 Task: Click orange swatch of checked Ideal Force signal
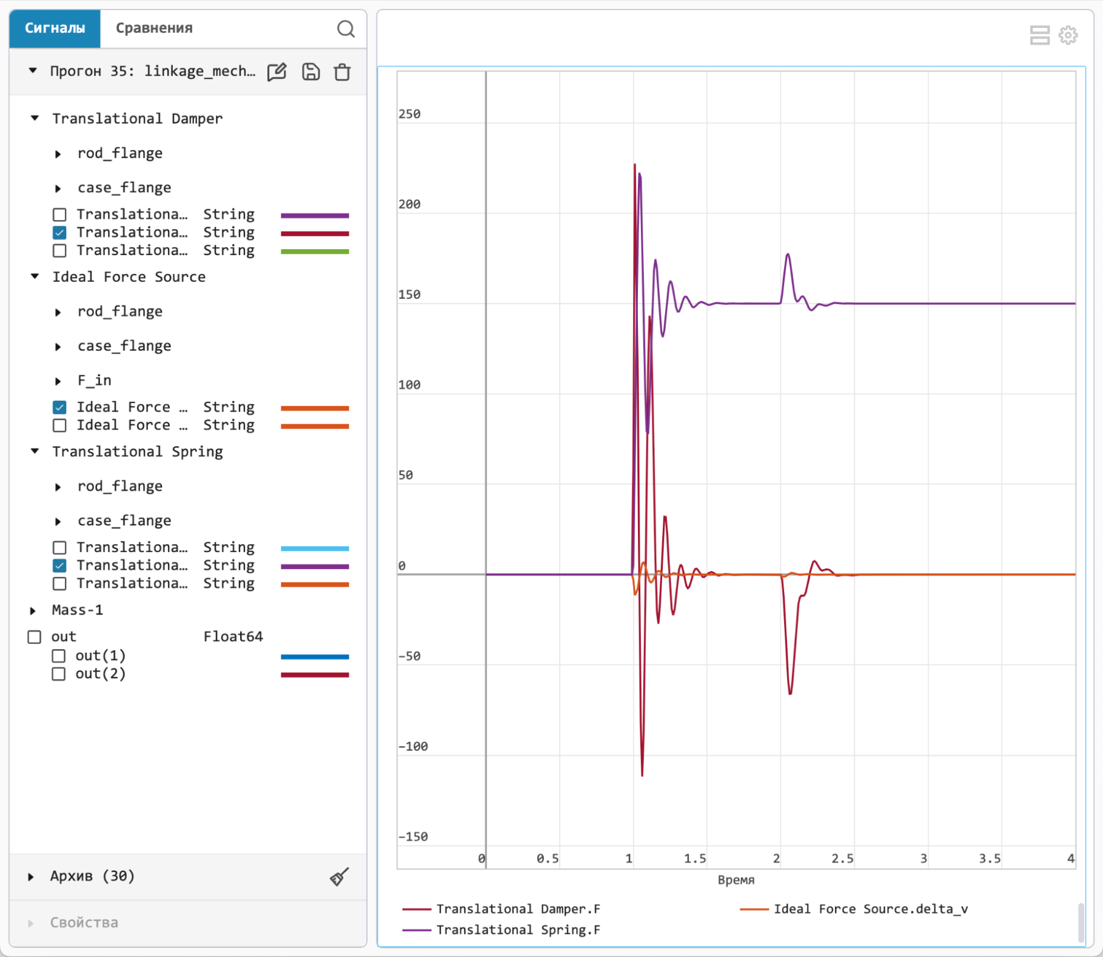pos(315,408)
